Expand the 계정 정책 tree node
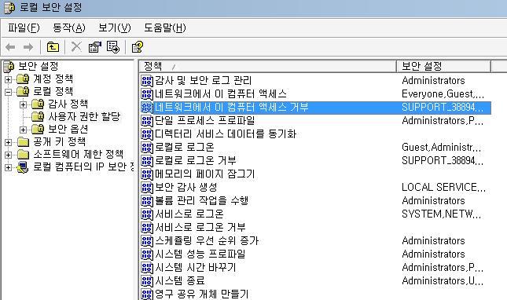Viewport: 507px width, 300px height. pos(8,79)
